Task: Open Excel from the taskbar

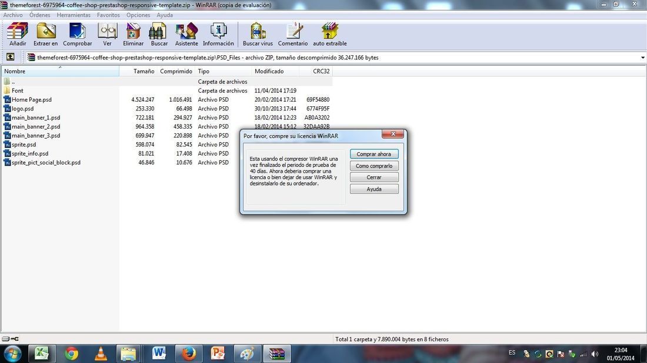Action: tap(42, 354)
